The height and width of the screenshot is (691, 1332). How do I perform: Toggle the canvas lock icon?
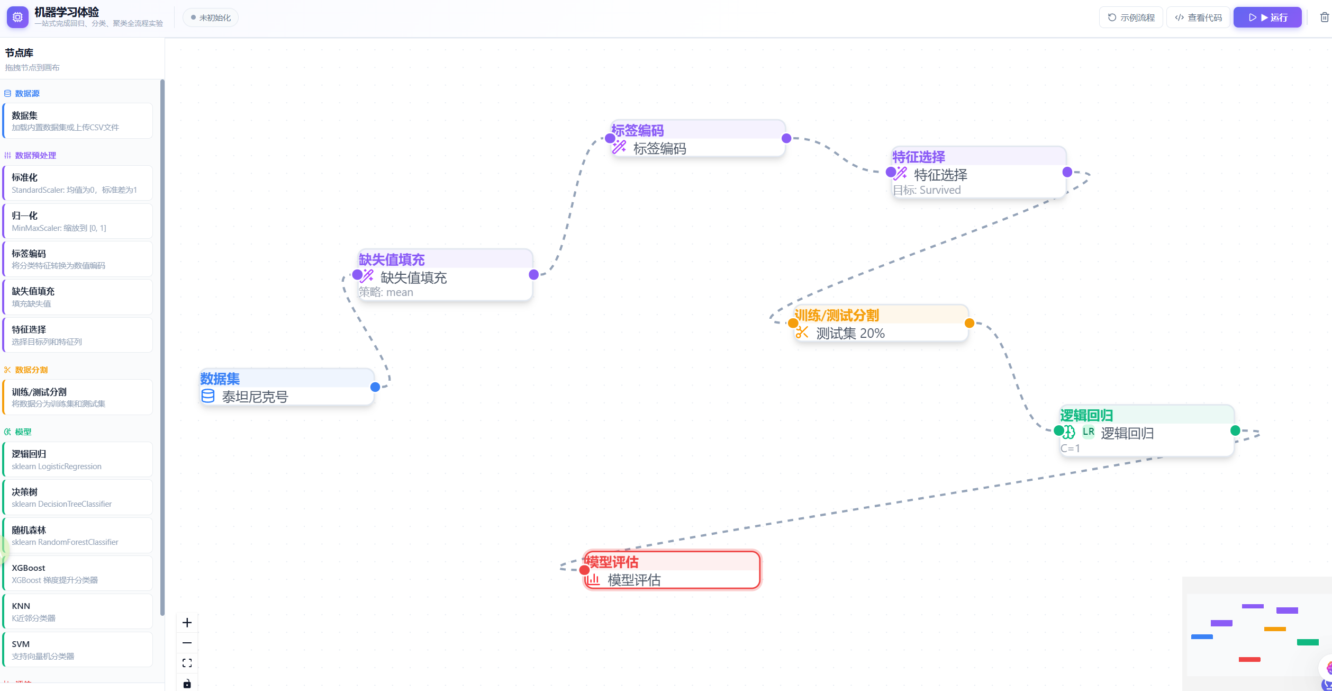pos(187,683)
